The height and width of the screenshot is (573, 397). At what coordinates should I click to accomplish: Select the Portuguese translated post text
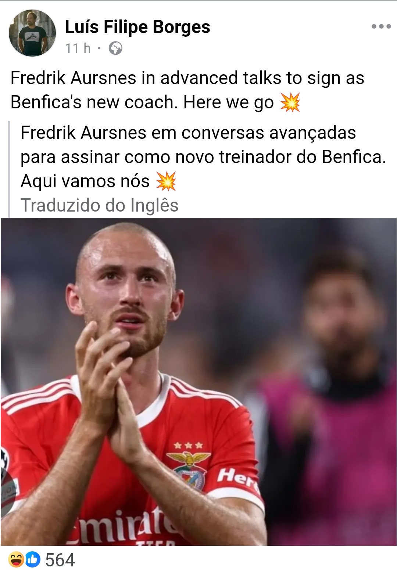[203, 157]
